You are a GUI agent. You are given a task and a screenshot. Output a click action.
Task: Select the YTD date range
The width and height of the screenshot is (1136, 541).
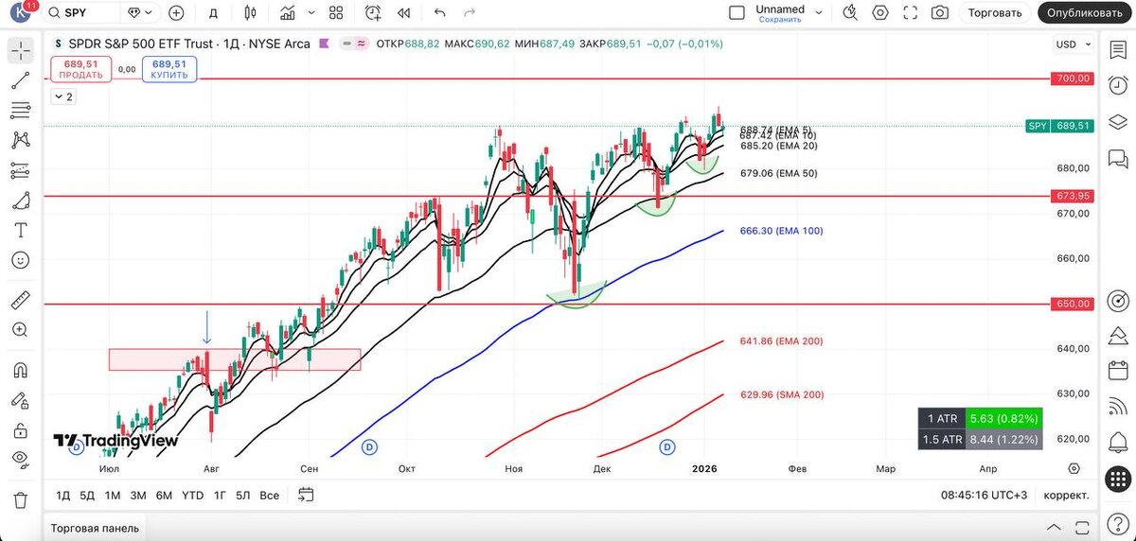tap(192, 495)
